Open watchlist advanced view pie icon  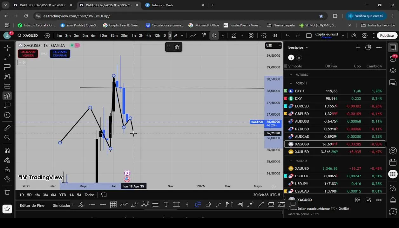tap(368, 47)
